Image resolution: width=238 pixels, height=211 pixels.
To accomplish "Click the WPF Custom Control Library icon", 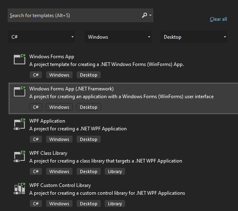I will (x=20, y=189).
